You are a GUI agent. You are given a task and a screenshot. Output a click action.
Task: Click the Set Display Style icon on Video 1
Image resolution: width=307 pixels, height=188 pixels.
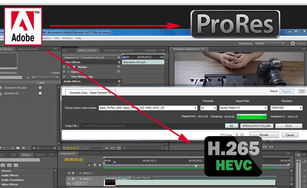(69, 183)
